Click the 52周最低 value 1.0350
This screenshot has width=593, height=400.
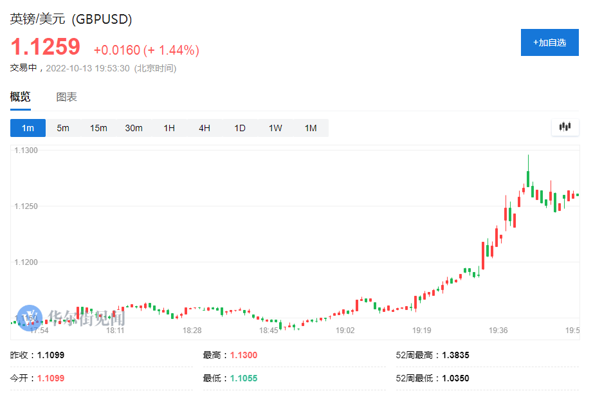click(x=456, y=378)
